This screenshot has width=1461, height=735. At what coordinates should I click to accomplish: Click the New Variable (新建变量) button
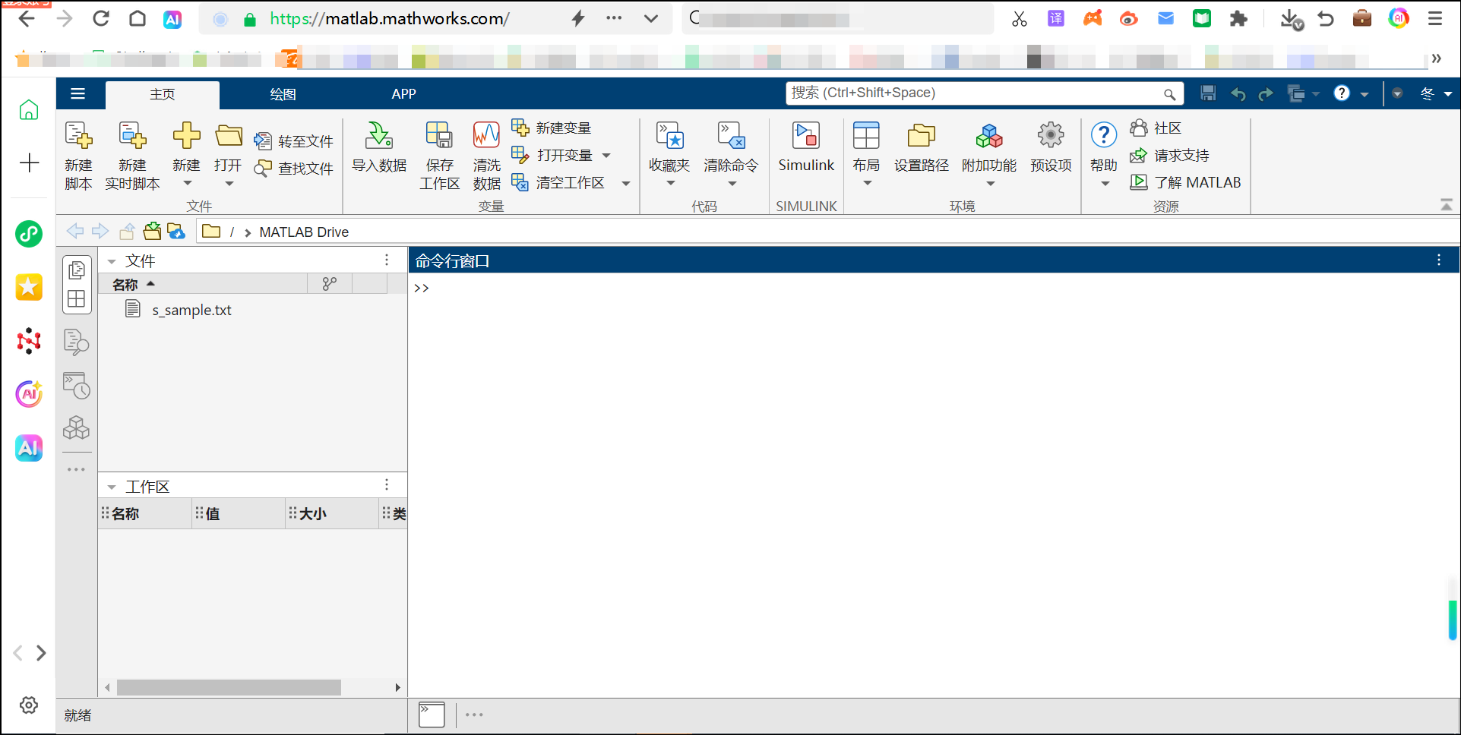(x=552, y=128)
